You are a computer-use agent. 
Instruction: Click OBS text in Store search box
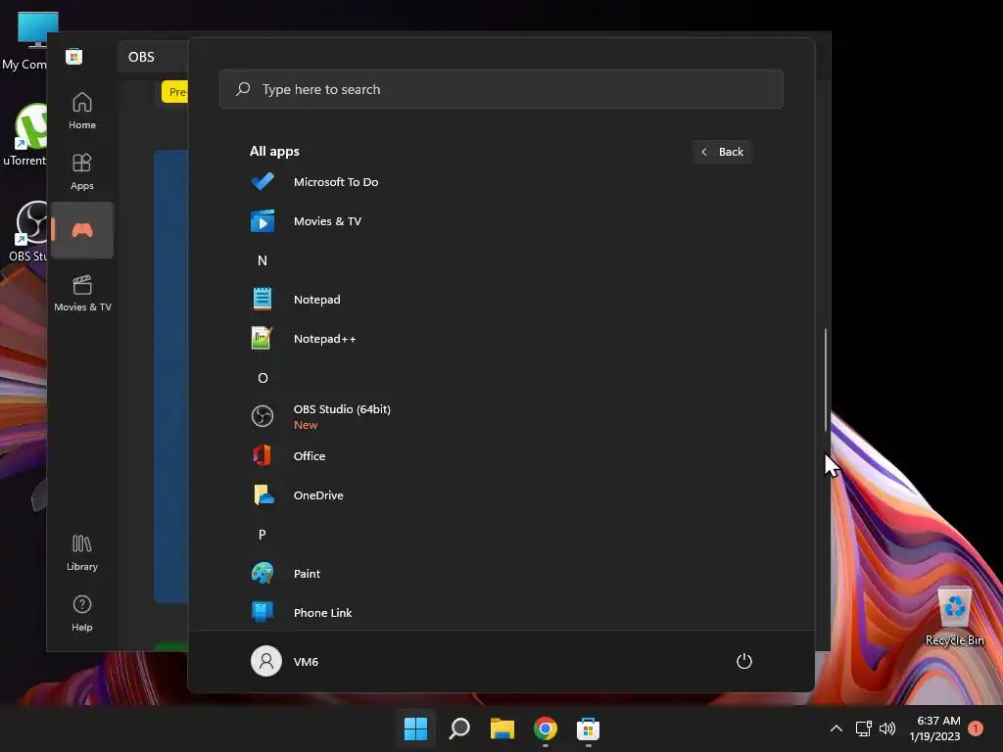[141, 57]
